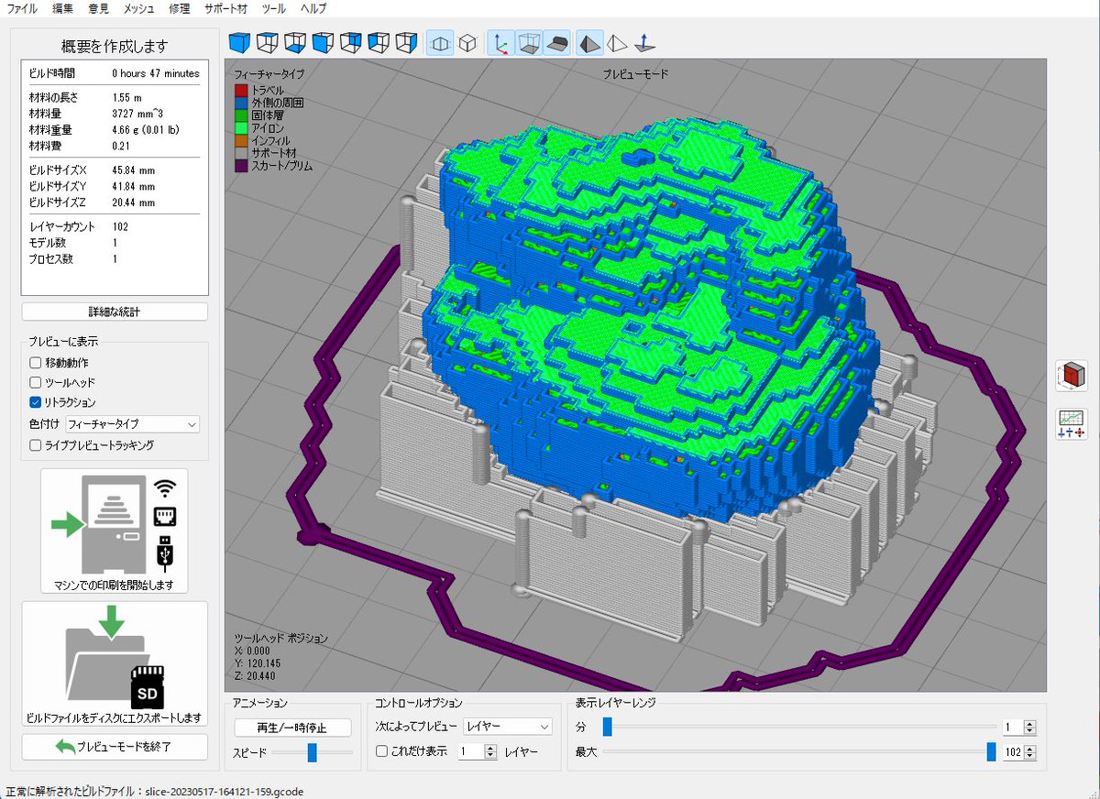The height and width of the screenshot is (799, 1100).
Task: Switch to top view cube icon
Action: pos(268,43)
